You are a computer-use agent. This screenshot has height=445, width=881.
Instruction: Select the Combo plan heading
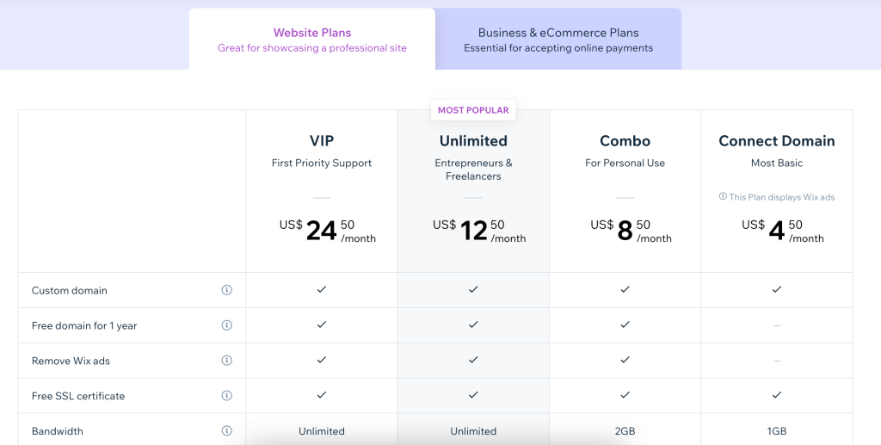[625, 141]
